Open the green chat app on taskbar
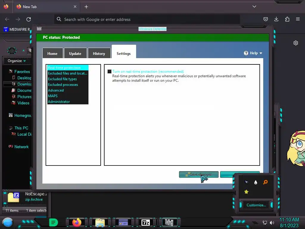This screenshot has height=229, width=305. click(x=54, y=222)
